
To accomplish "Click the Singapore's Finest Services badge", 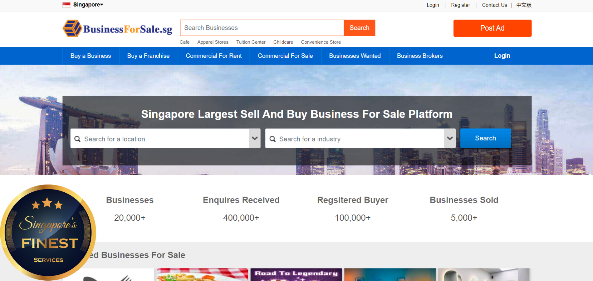I will 48,232.
